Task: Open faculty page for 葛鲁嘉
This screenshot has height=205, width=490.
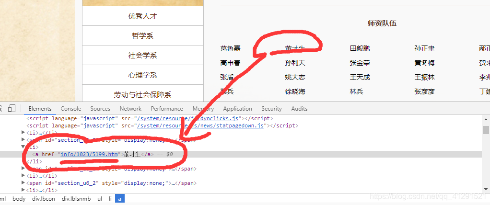Action: [230, 48]
